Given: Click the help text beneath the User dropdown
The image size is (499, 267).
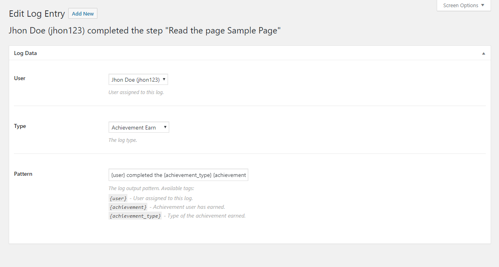Looking at the screenshot, I should 136,92.
